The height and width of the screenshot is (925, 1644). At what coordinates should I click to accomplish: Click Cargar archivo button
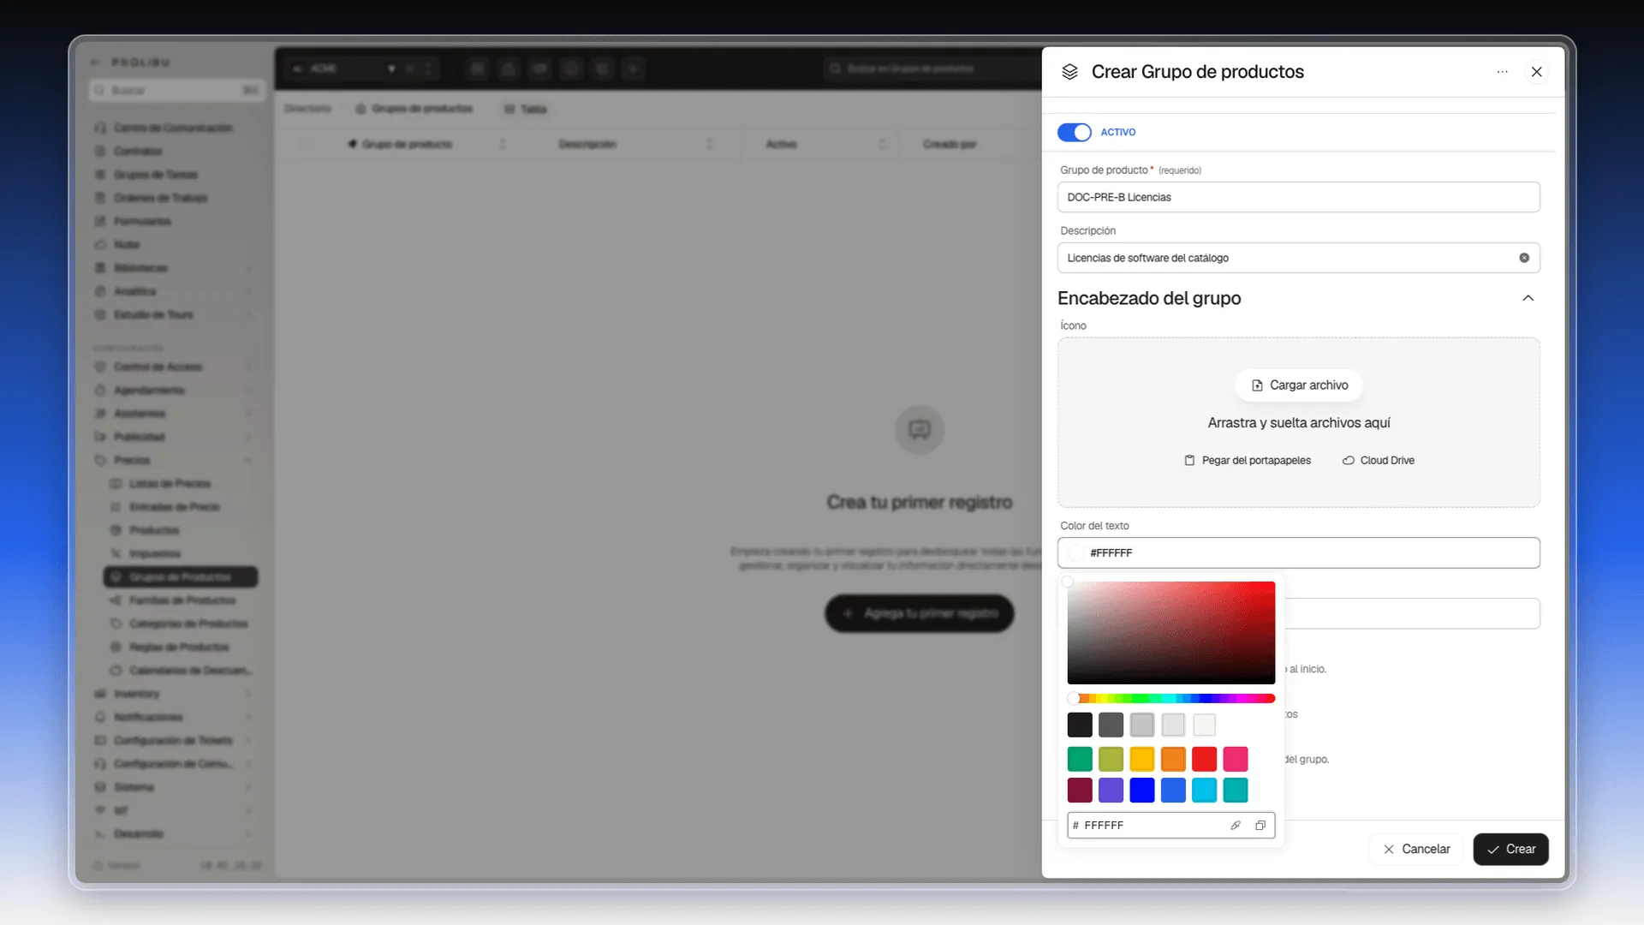coord(1298,385)
